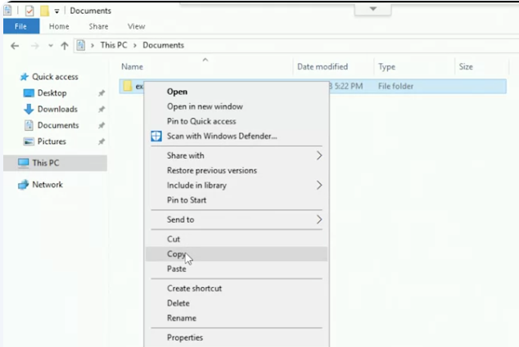This screenshot has height=347, width=519.
Task: Click the Pictures icon in sidebar
Action: pyautogui.click(x=29, y=142)
